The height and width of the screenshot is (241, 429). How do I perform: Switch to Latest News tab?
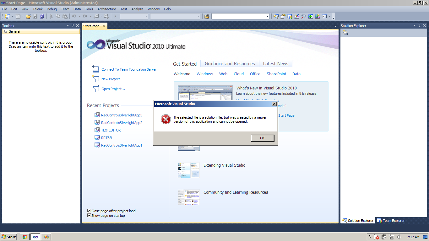[276, 64]
